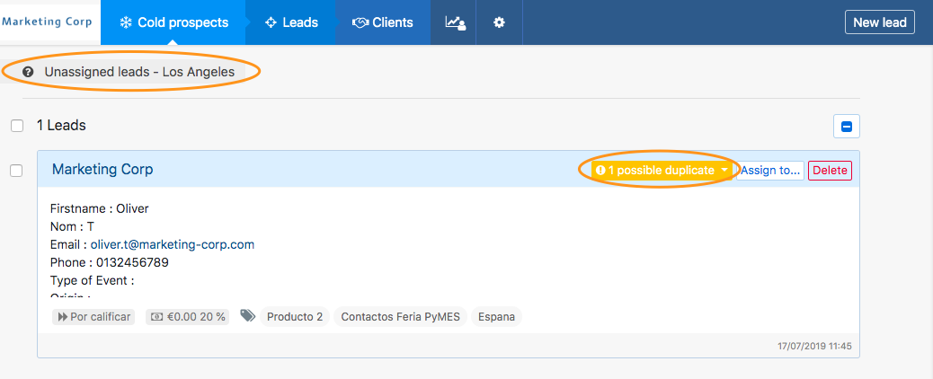Click the Assign to... button

770,170
